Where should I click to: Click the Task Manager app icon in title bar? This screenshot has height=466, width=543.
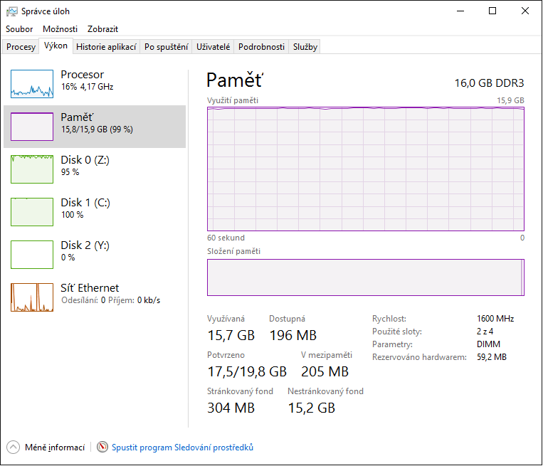click(x=12, y=11)
